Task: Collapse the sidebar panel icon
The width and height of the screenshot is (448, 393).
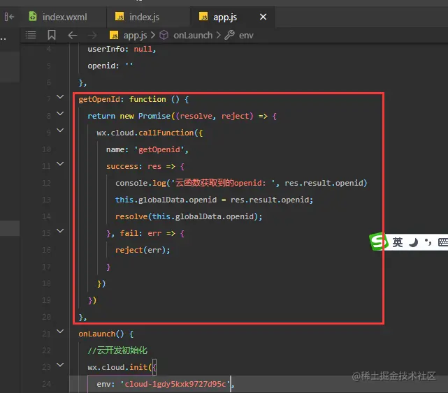Action: click(9, 17)
